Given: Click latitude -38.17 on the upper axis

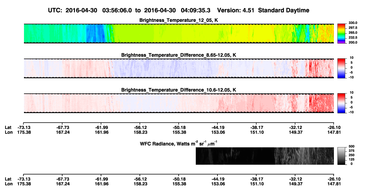Looking at the screenshot, I should click(x=256, y=128).
